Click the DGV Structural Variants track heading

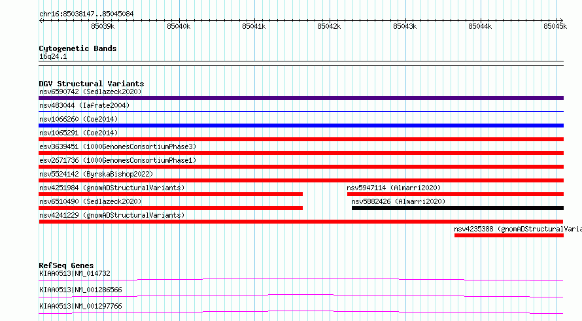[92, 84]
